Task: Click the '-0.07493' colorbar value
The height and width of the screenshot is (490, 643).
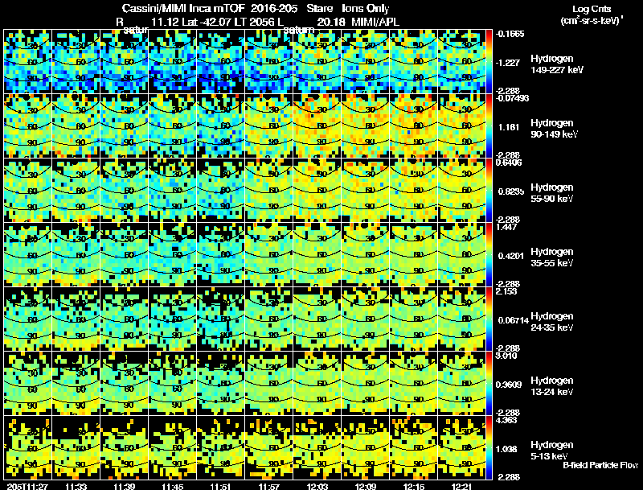Action: pyautogui.click(x=512, y=97)
